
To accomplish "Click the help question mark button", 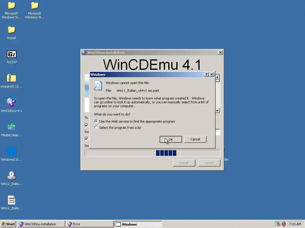I will 206,75.
